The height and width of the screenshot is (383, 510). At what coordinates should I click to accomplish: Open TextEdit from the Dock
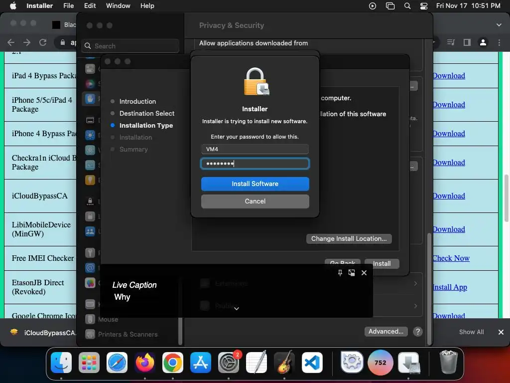pyautogui.click(x=256, y=363)
